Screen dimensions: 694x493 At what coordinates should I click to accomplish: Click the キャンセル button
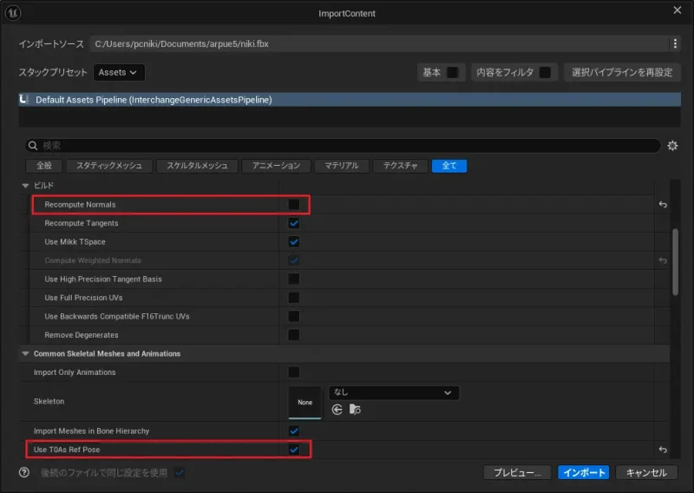[646, 473]
